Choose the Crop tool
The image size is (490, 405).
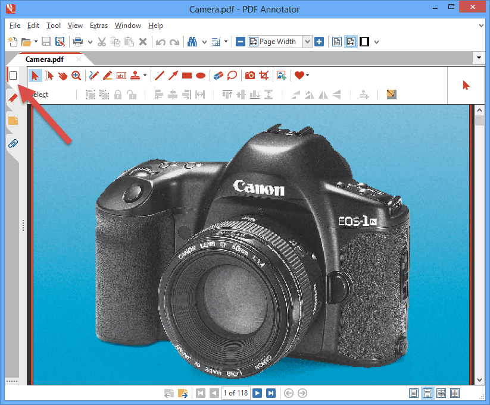pyautogui.click(x=264, y=76)
